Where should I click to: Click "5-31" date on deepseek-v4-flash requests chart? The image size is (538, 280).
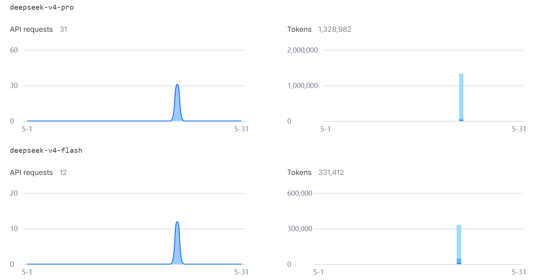241,272
